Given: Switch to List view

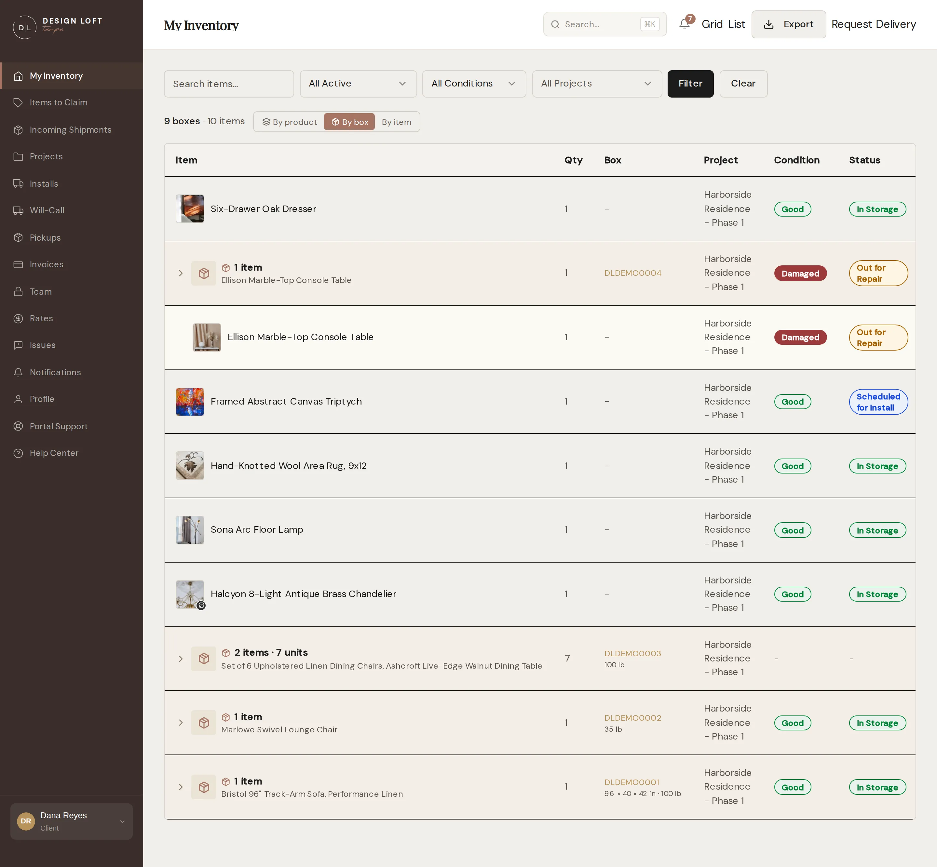Looking at the screenshot, I should [737, 24].
